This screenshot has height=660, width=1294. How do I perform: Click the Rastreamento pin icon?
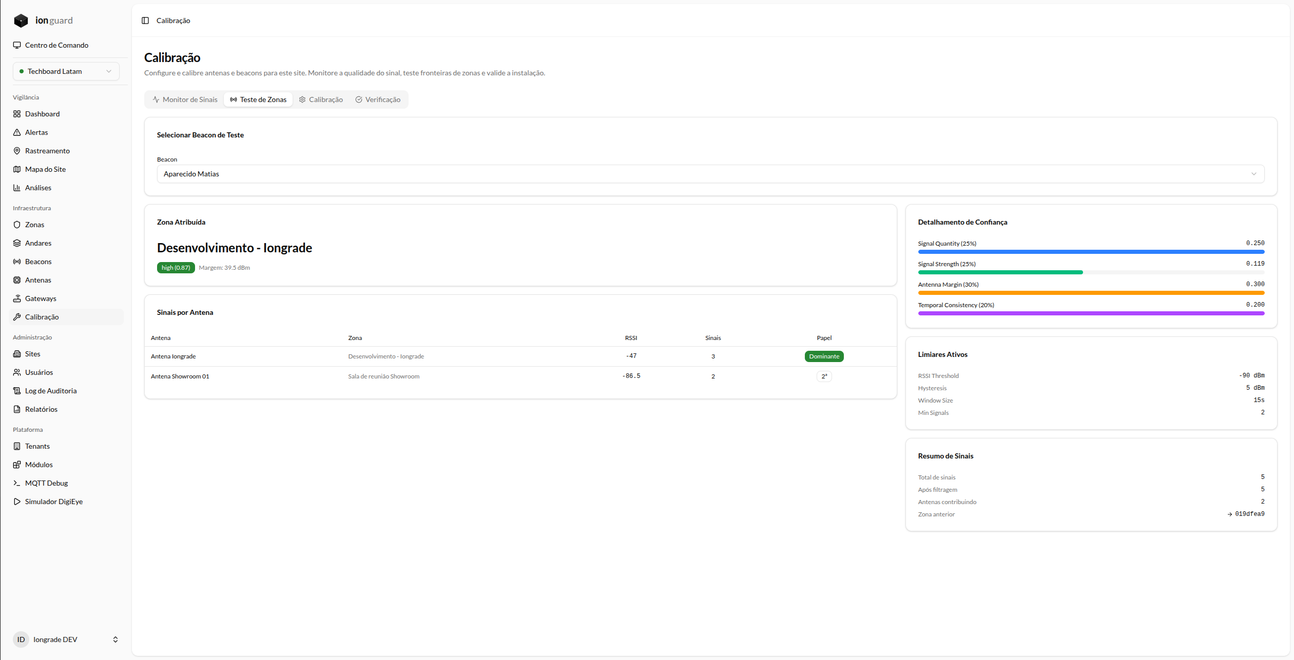point(17,151)
